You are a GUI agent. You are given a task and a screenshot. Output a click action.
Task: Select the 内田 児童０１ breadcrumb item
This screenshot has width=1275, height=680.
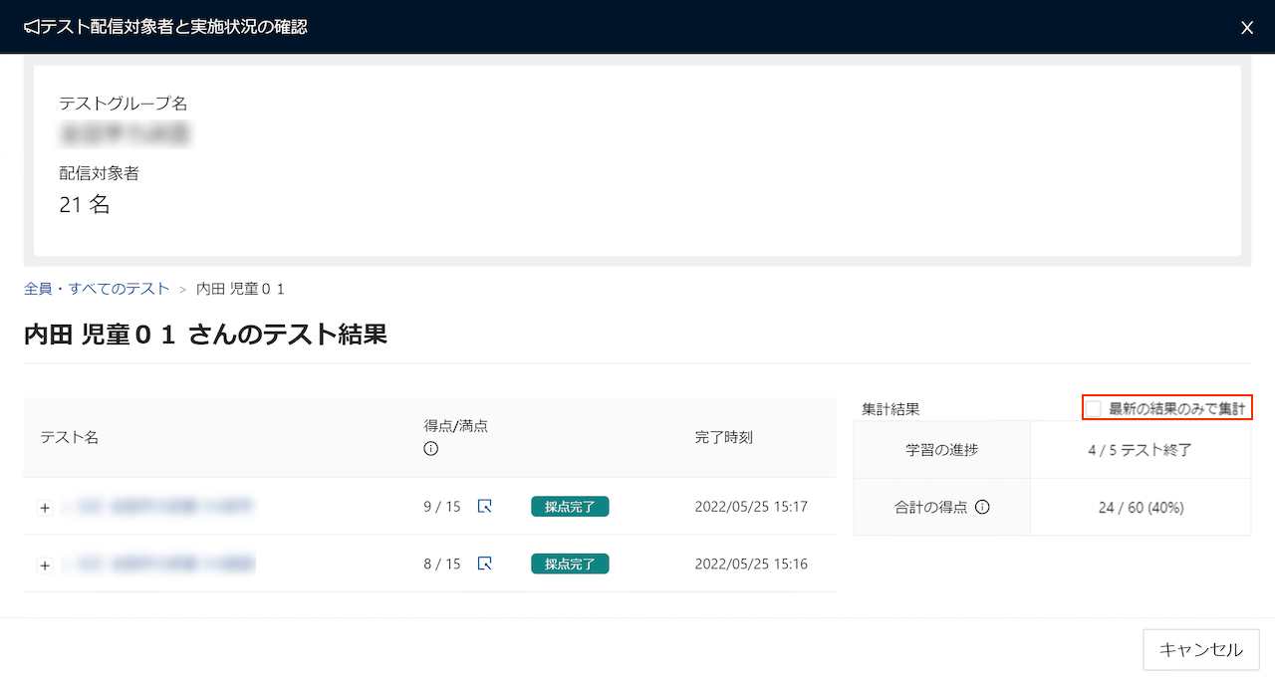pos(240,289)
